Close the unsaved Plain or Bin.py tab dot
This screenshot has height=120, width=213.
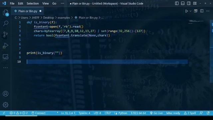click(x=40, y=11)
